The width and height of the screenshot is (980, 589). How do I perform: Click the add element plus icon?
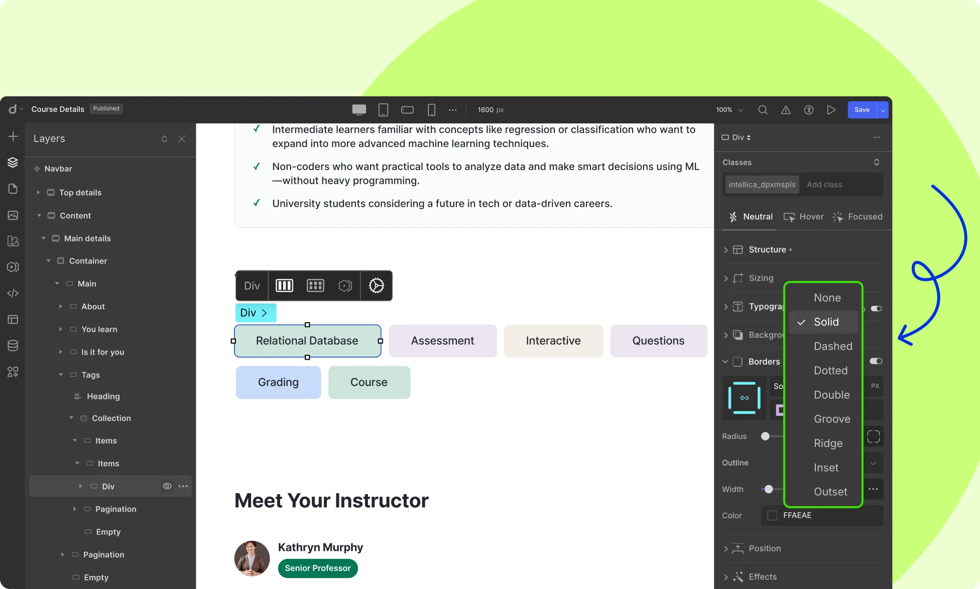13,136
